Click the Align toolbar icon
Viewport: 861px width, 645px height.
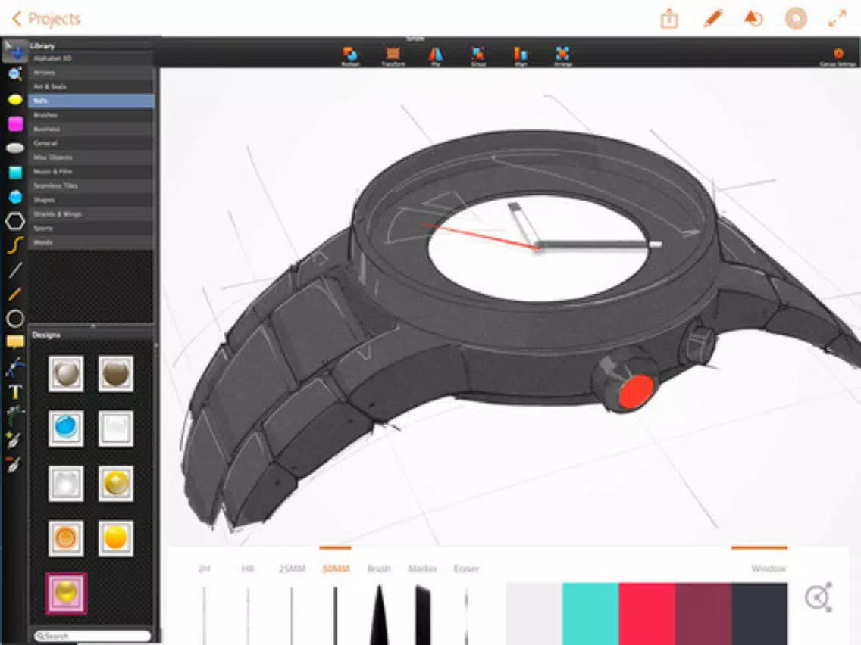pyautogui.click(x=520, y=55)
